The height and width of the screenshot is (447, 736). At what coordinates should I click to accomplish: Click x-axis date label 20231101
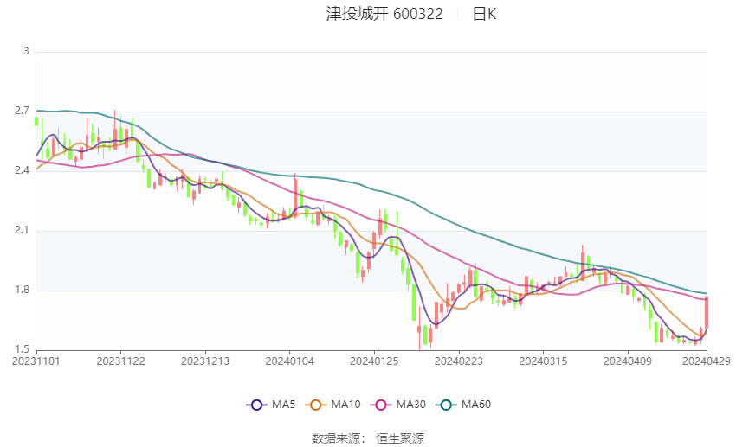36,361
